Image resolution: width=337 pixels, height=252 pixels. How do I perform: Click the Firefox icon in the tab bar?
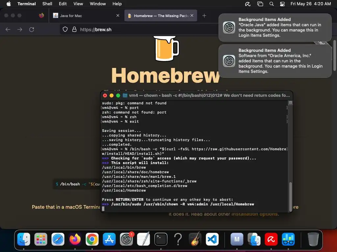click(x=41, y=15)
